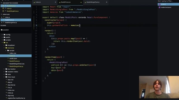Click modified-status icon beside uncommitted index.js

tap(3, 8)
